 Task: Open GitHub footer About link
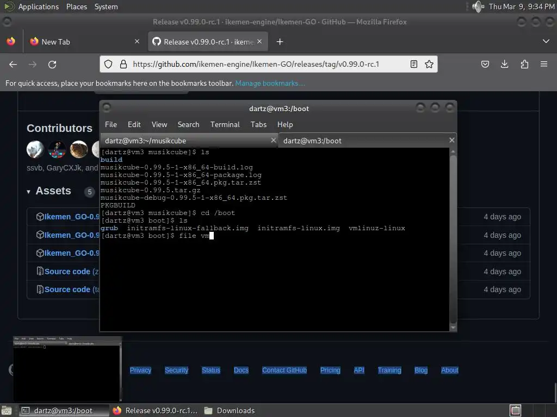[449, 370]
